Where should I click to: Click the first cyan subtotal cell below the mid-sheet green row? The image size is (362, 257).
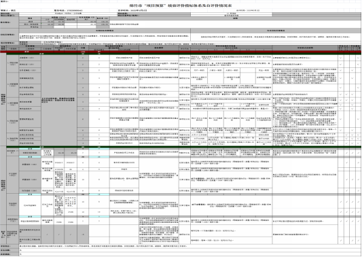coord(30,149)
